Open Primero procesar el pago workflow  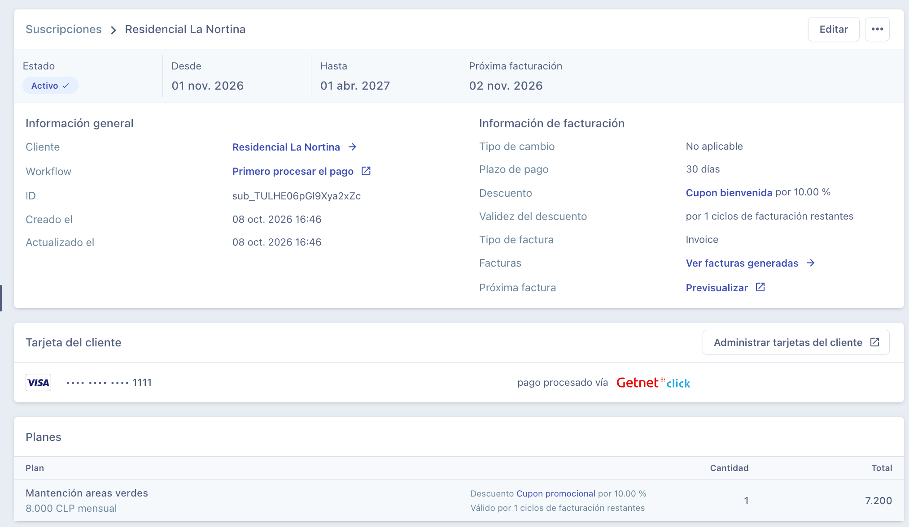coord(293,171)
